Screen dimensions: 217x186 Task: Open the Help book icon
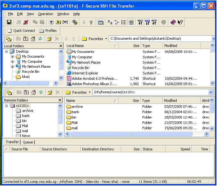[x=173, y=22]
